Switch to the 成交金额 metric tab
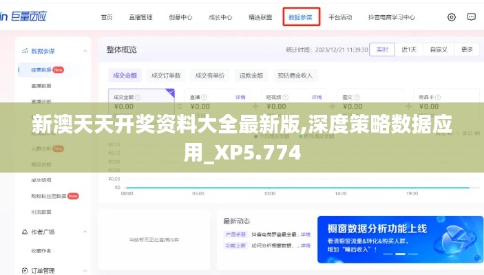This screenshot has height=275, width=484. point(125,75)
